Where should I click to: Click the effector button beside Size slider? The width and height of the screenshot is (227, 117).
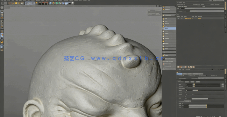click(x=223, y=84)
